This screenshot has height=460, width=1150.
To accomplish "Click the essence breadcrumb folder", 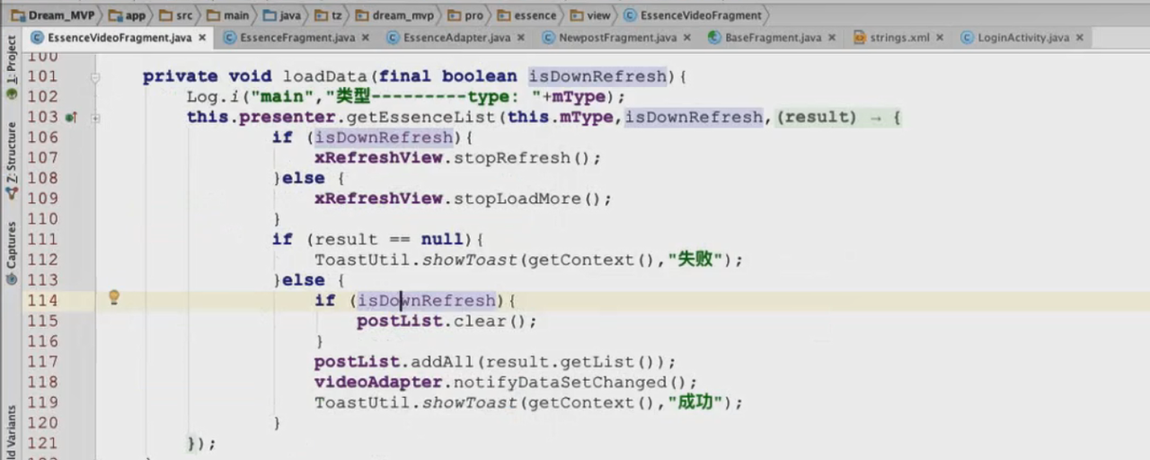I will (x=527, y=14).
